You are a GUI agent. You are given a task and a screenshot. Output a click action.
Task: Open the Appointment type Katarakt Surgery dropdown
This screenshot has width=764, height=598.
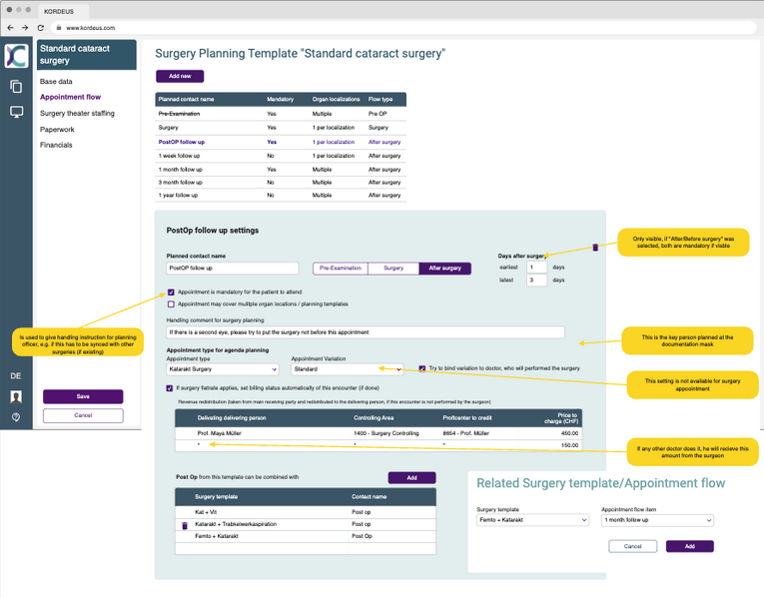point(222,369)
